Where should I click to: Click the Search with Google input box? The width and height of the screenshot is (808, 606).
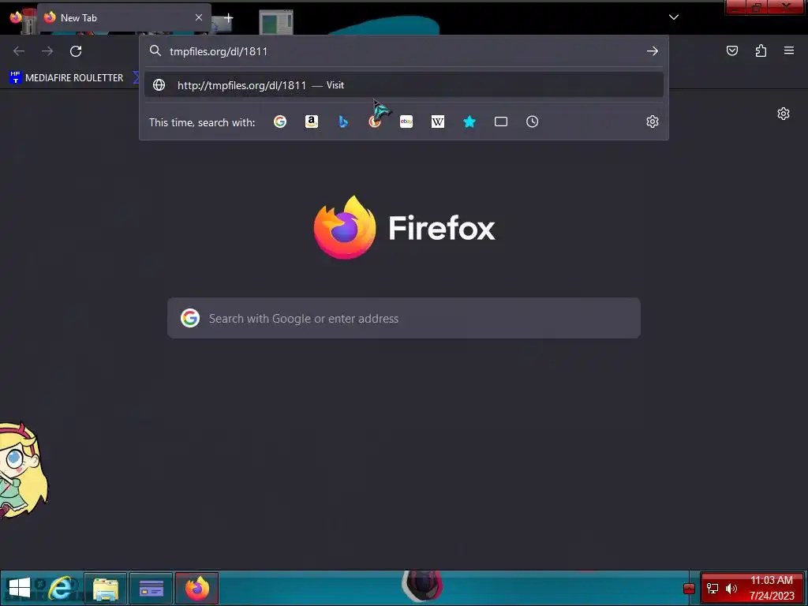pyautogui.click(x=404, y=318)
